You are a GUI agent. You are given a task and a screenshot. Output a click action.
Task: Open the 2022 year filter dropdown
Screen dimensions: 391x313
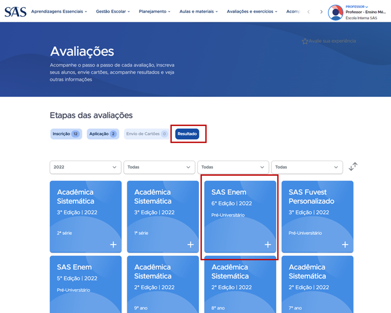pos(86,167)
